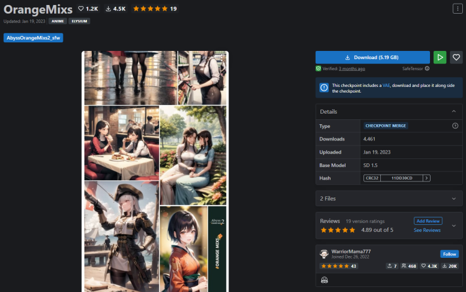Follow WarriorMama777
The width and height of the screenshot is (466, 292).
[449, 254]
